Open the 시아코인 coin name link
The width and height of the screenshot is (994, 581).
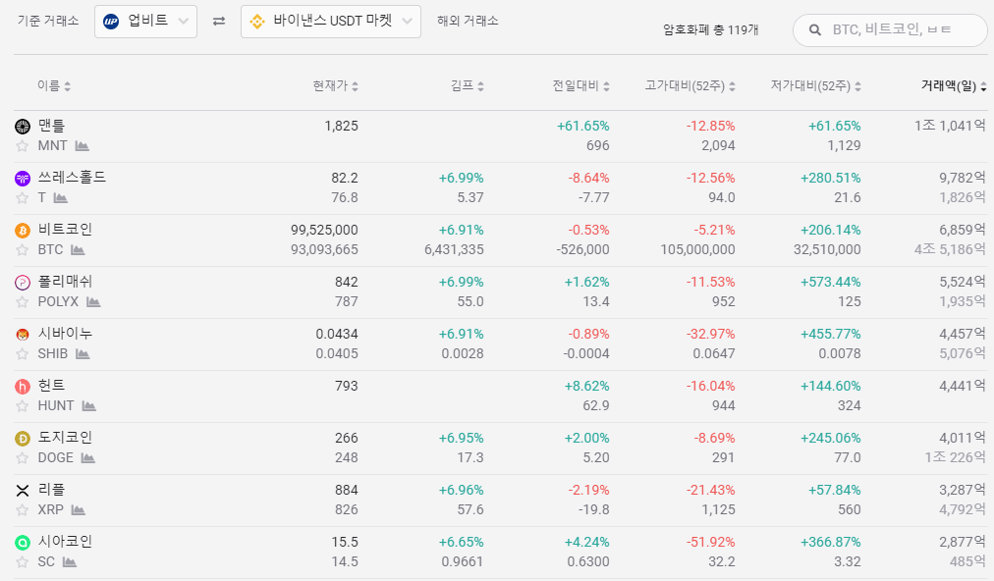click(x=65, y=542)
